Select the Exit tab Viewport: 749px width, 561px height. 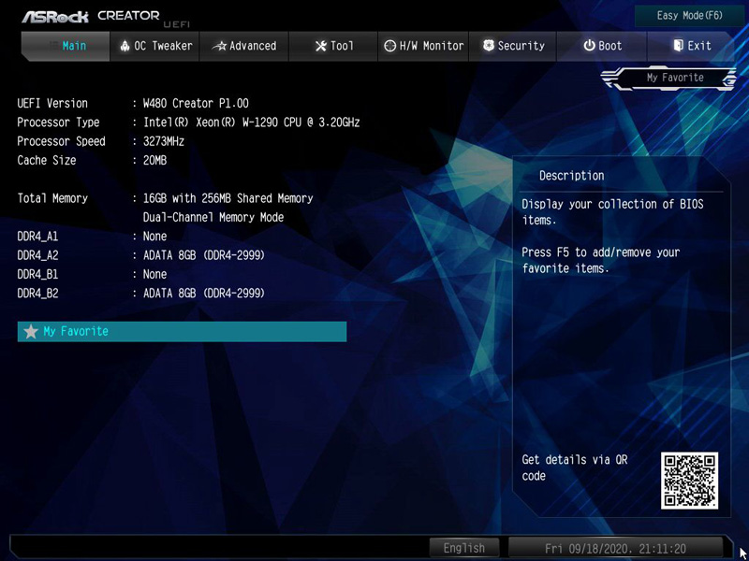(691, 46)
